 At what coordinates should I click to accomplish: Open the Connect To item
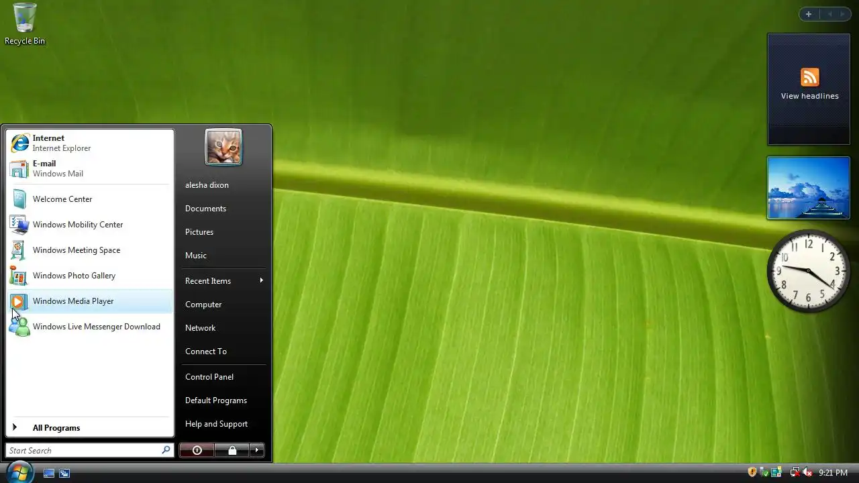point(223,352)
